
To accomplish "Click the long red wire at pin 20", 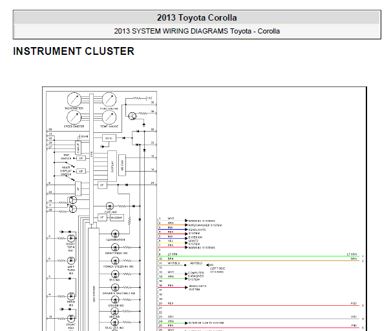I will pos(259,305).
